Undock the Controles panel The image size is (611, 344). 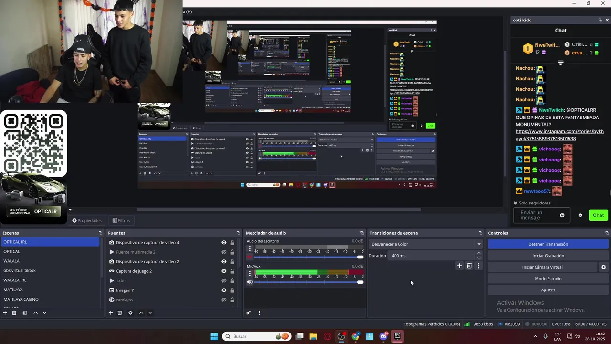pos(606,233)
